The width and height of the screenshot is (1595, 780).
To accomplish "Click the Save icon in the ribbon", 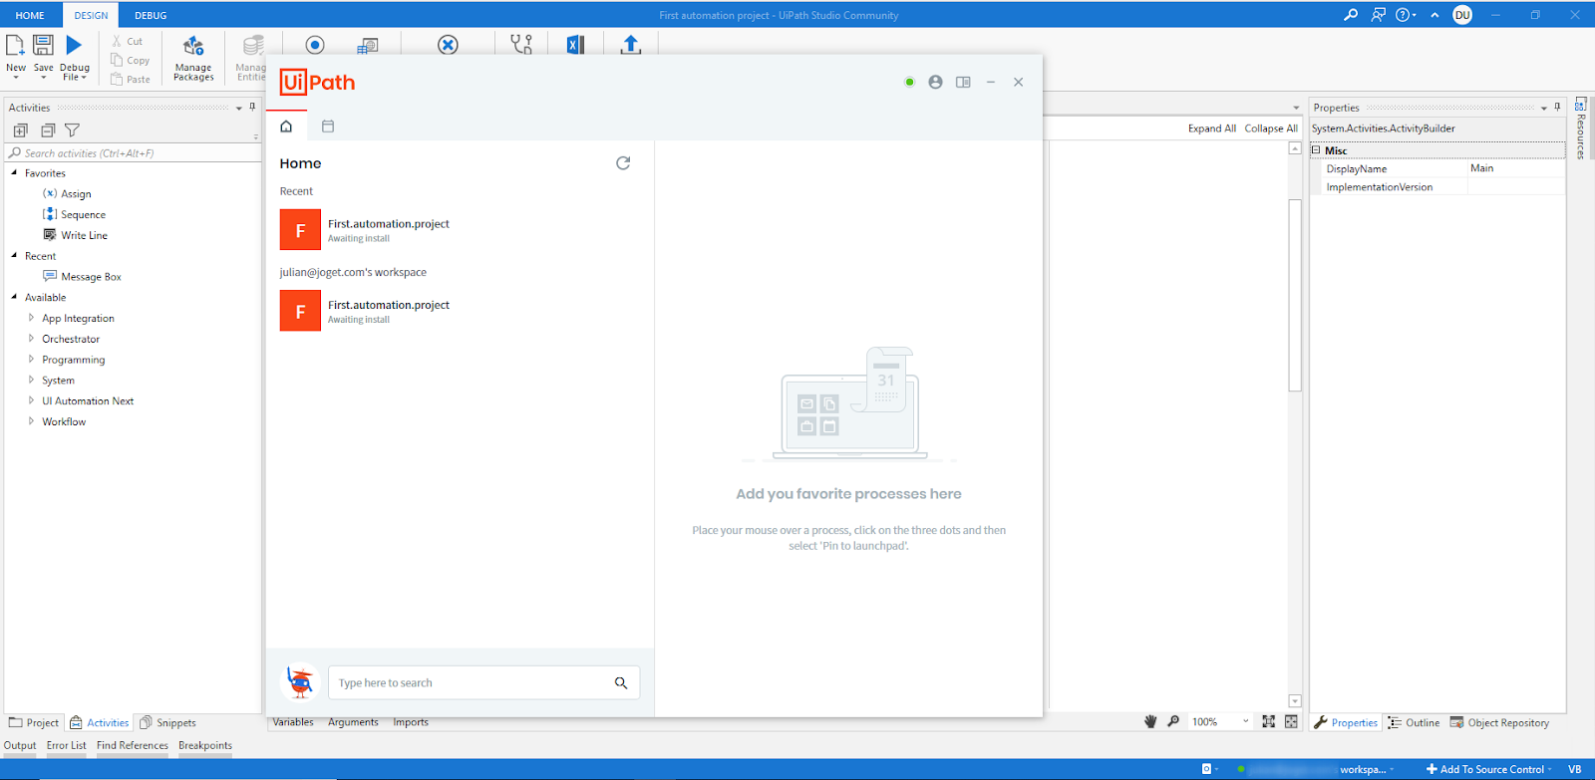I will point(43,45).
